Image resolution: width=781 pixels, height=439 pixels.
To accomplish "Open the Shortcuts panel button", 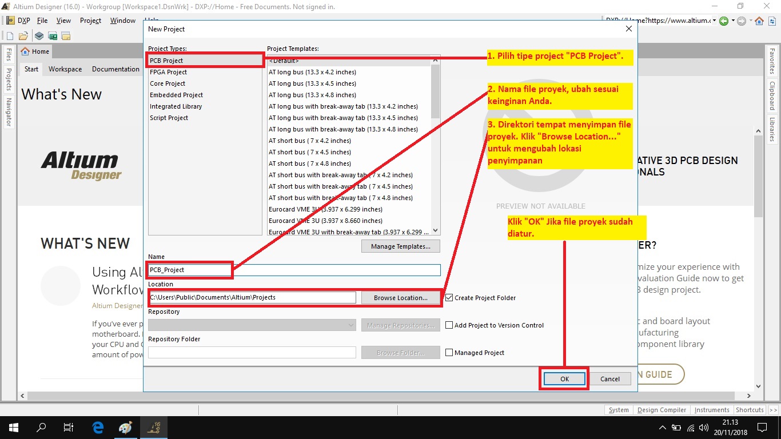I will (750, 410).
